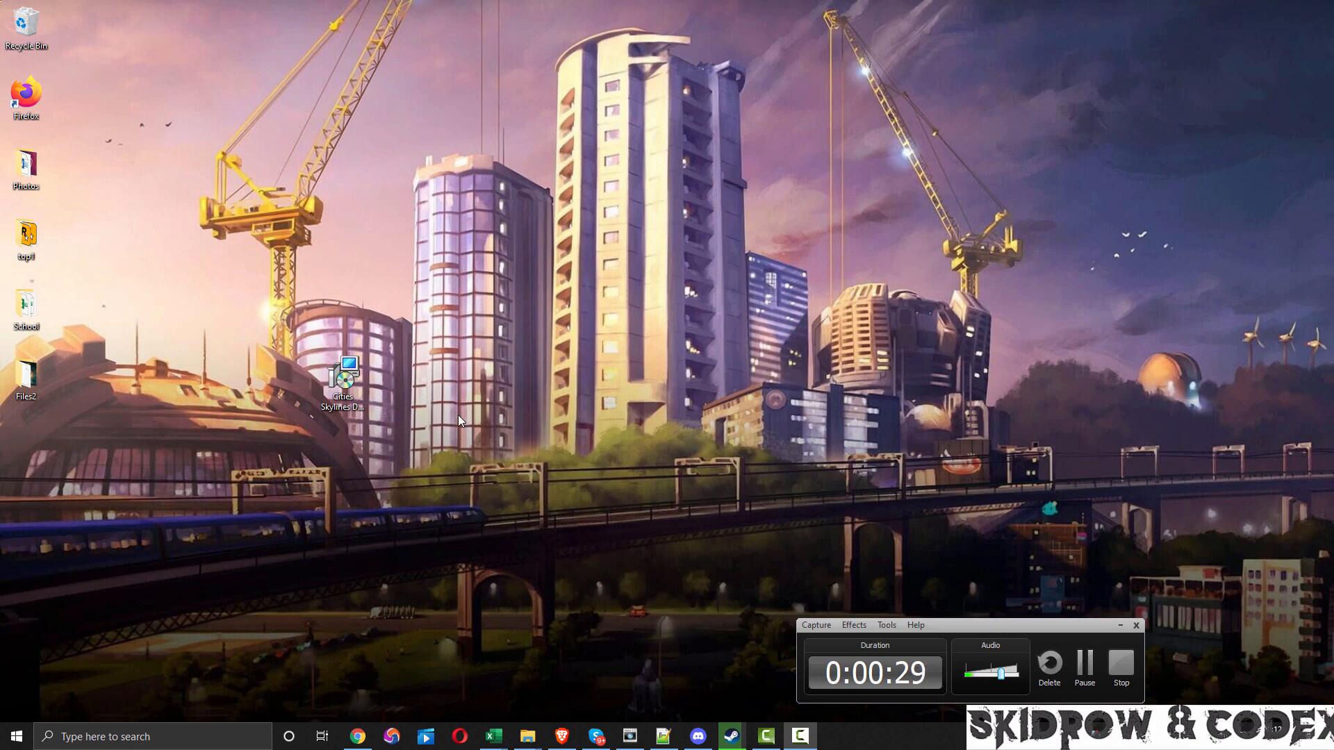The image size is (1334, 750).
Task: Open Task View on taskbar
Action: [x=322, y=736]
